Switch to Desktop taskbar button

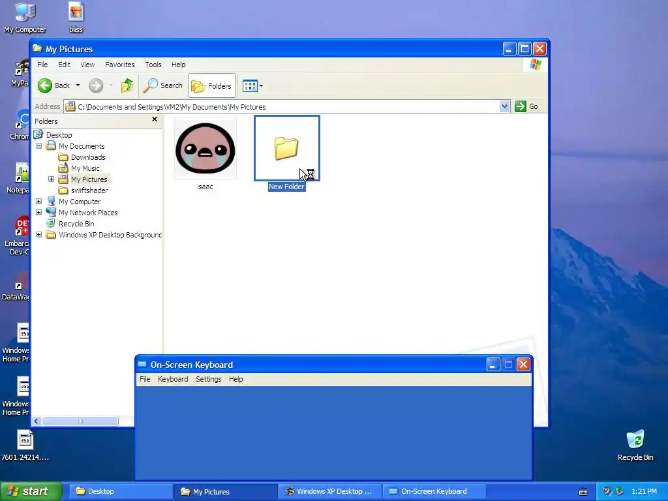click(x=121, y=491)
